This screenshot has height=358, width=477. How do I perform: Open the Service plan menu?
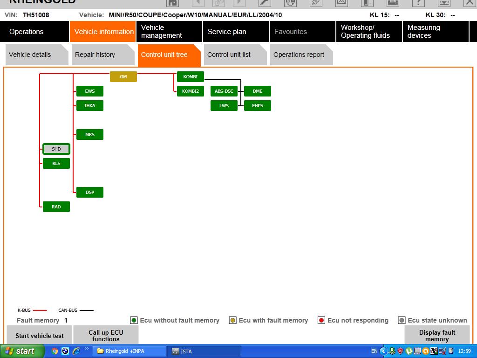tap(236, 32)
